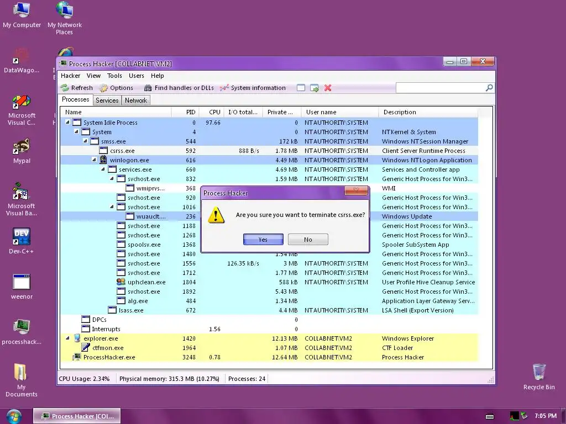Image resolution: width=566 pixels, height=424 pixels.
Task: Sort by the CPU column header
Action: (211, 112)
